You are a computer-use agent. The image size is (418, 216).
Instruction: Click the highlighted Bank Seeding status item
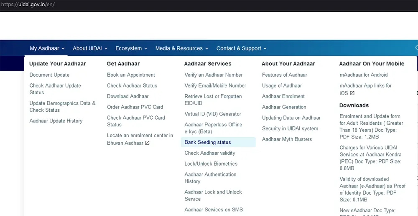coord(218,142)
